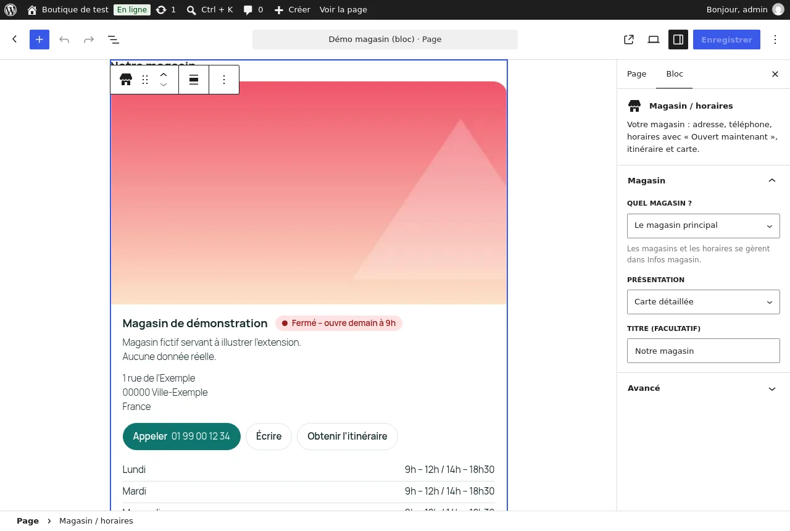Open the WordPress logo menu
790x531 pixels.
tap(10, 10)
